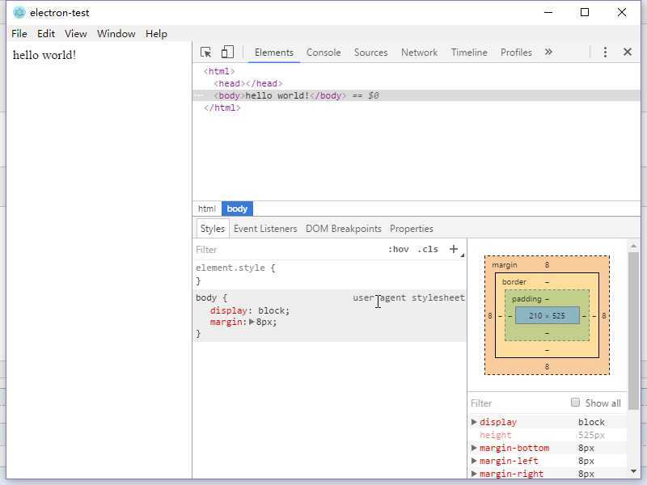This screenshot has height=485, width=647.
Task: Enable the Show all checkbox
Action: click(575, 402)
